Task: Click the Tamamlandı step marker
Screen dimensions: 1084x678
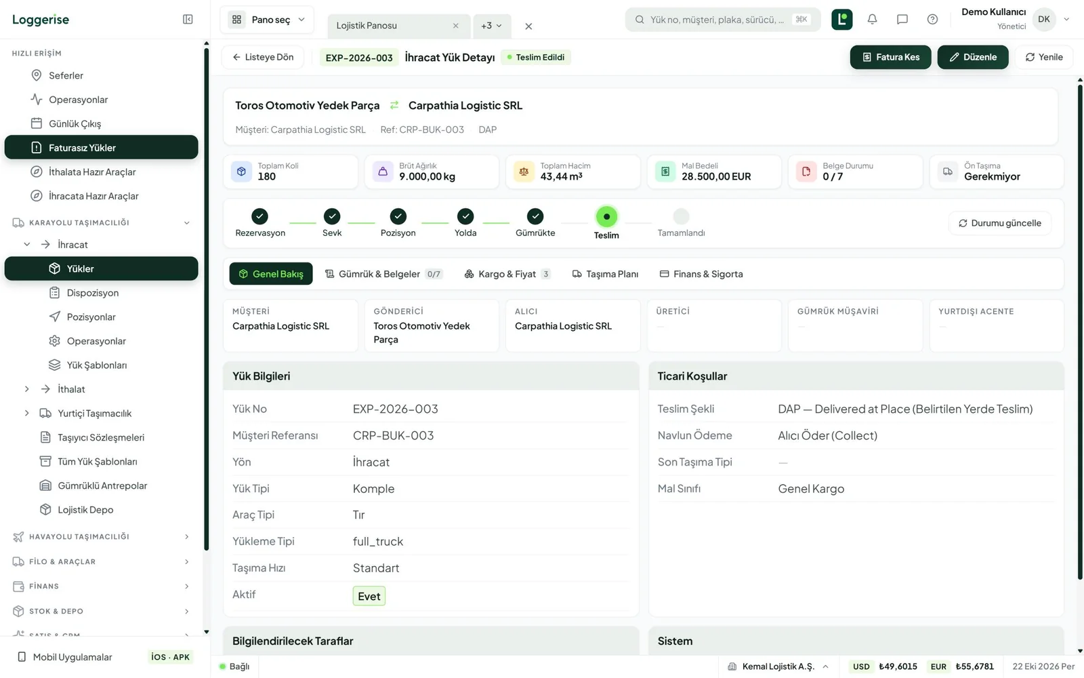Action: [x=681, y=216]
